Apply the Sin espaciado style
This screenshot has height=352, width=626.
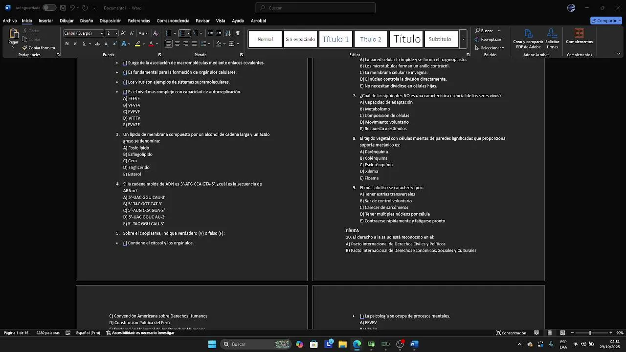(300, 39)
